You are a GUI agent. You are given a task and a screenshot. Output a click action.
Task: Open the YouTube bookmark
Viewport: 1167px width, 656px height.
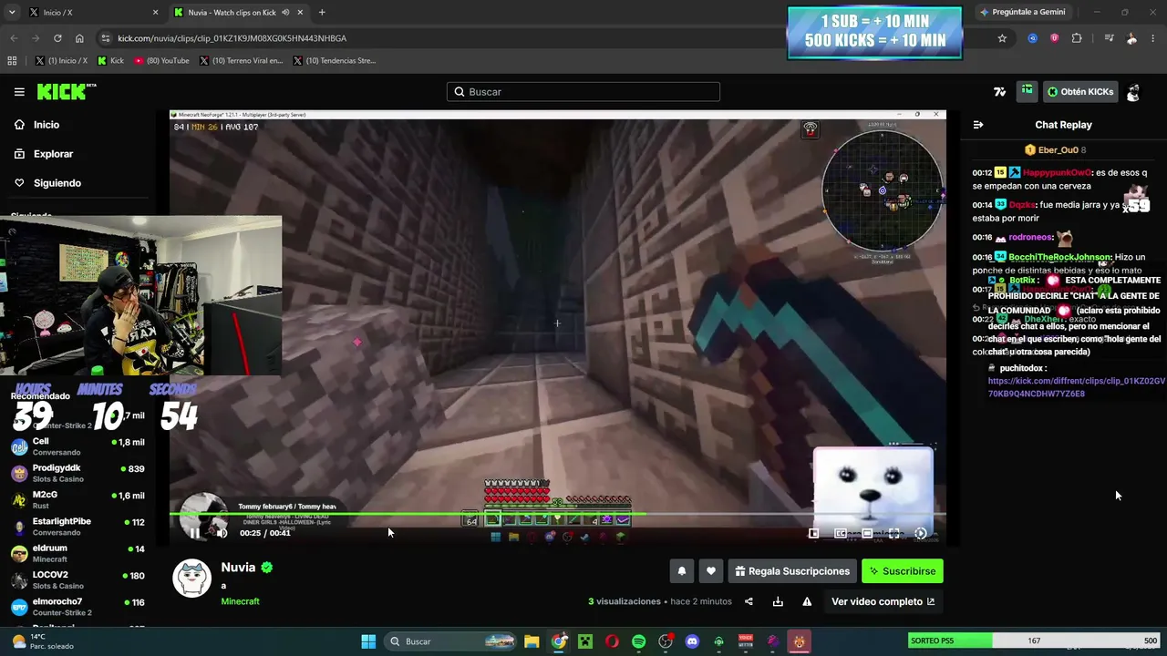(x=161, y=61)
